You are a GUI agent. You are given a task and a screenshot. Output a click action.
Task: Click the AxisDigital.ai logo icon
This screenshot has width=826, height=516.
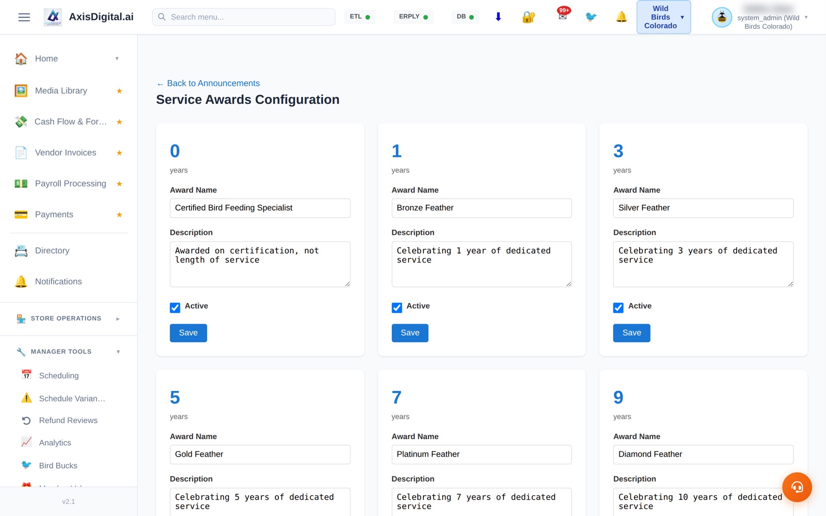pos(53,17)
